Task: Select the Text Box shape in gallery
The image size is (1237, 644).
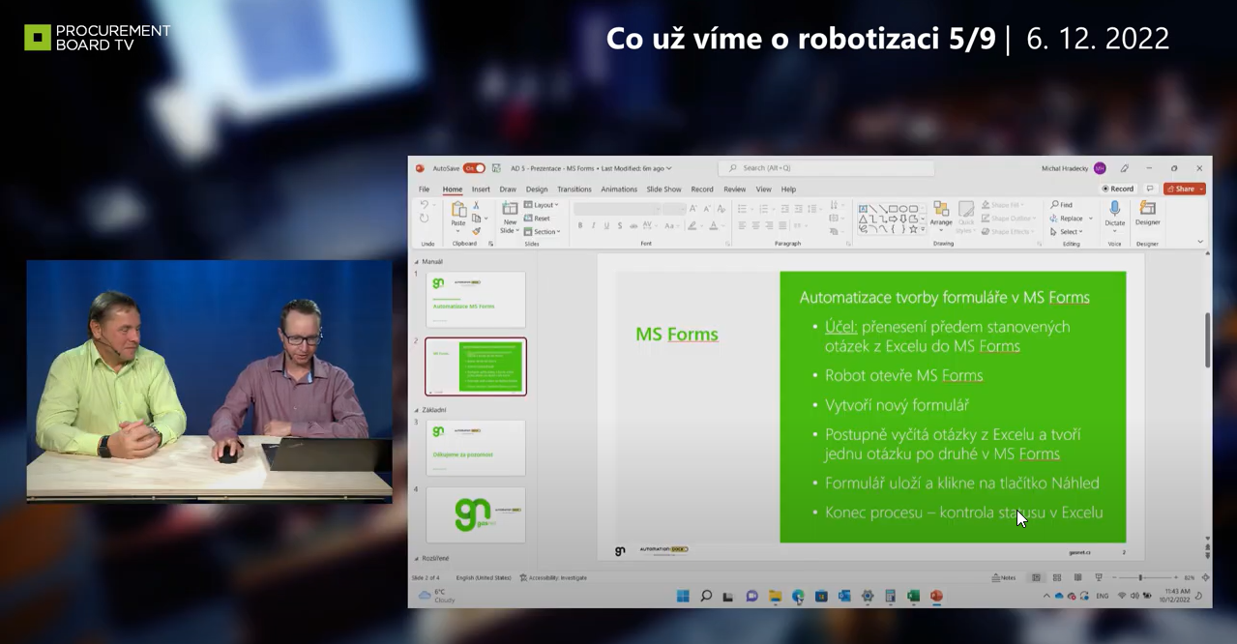Action: (863, 208)
